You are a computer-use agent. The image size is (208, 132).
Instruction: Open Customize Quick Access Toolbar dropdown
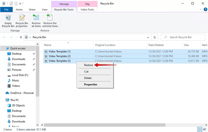(20, 4)
